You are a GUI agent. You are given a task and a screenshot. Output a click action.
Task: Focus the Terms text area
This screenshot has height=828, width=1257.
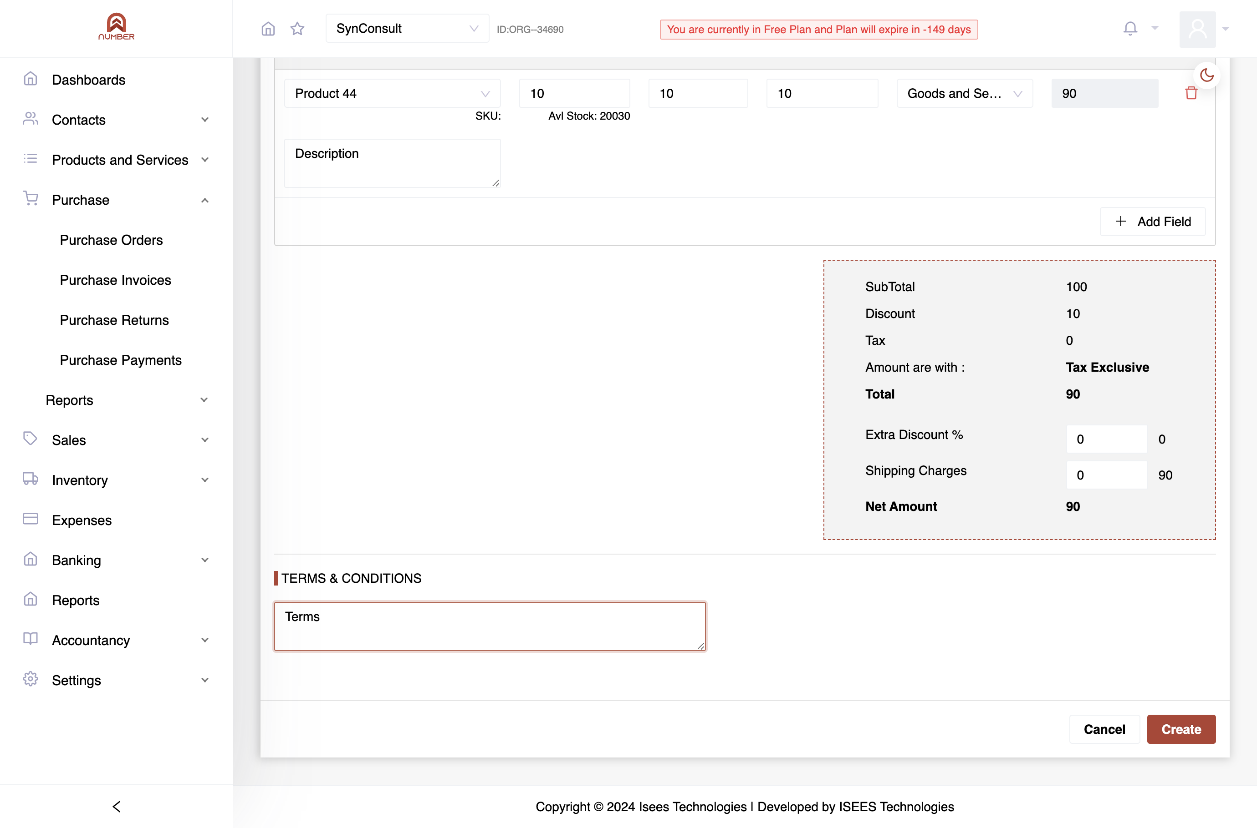click(490, 626)
